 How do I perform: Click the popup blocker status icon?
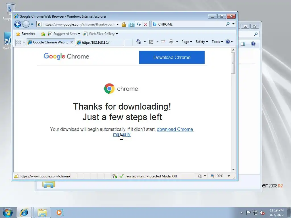point(115,176)
